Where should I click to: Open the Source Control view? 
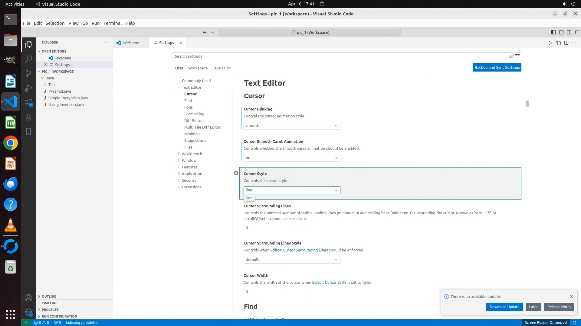pyautogui.click(x=28, y=74)
